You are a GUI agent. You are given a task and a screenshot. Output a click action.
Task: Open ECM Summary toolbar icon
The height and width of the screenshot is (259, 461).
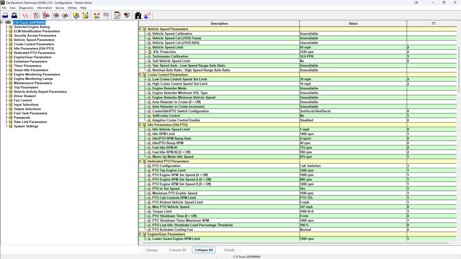click(76, 15)
